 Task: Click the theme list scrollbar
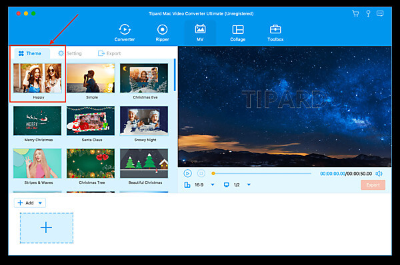click(175, 75)
